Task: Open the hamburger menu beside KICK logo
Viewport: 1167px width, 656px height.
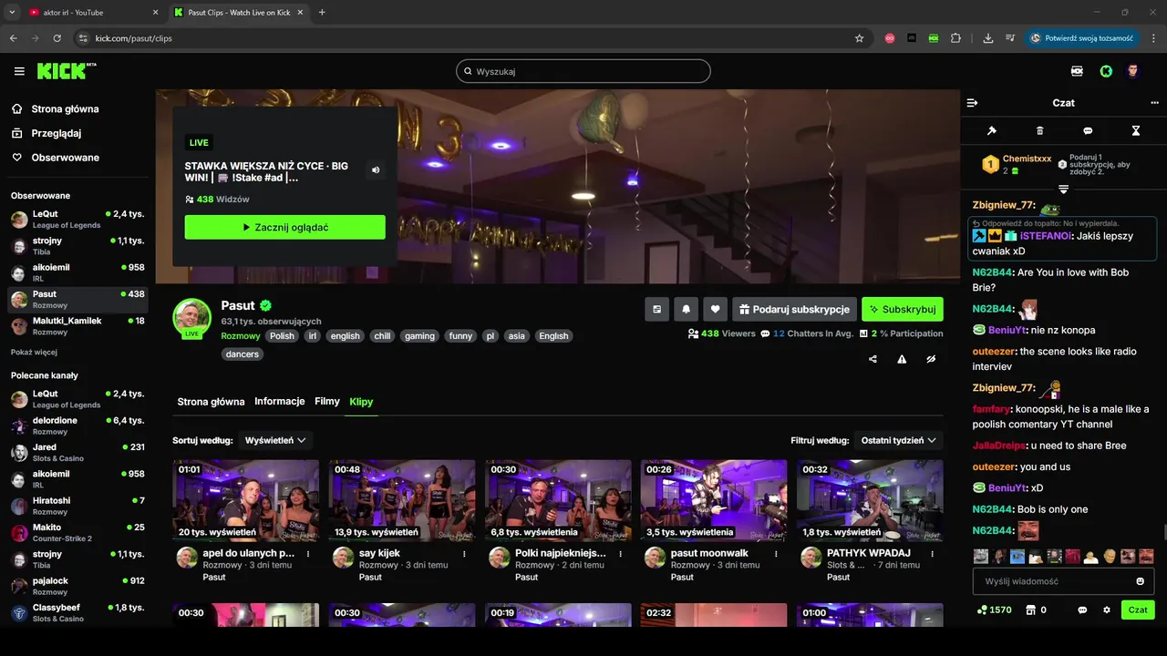Action: tap(19, 71)
